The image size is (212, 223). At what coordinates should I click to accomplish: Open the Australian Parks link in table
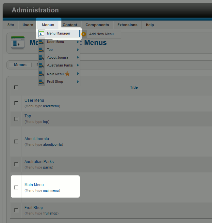[x=39, y=162]
